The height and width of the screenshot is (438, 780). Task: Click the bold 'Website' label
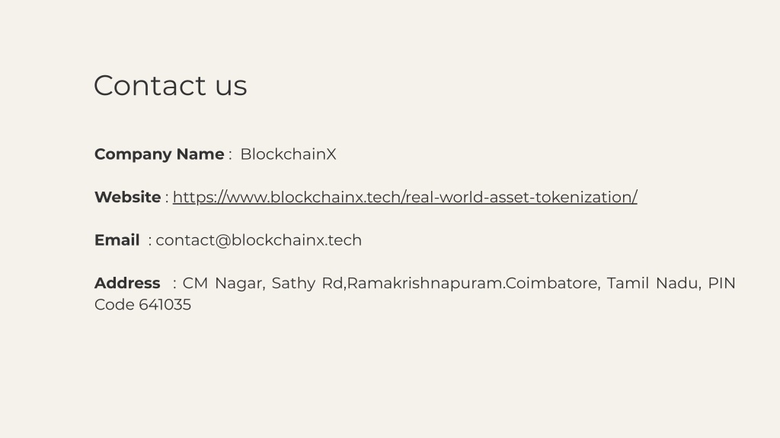pos(127,197)
